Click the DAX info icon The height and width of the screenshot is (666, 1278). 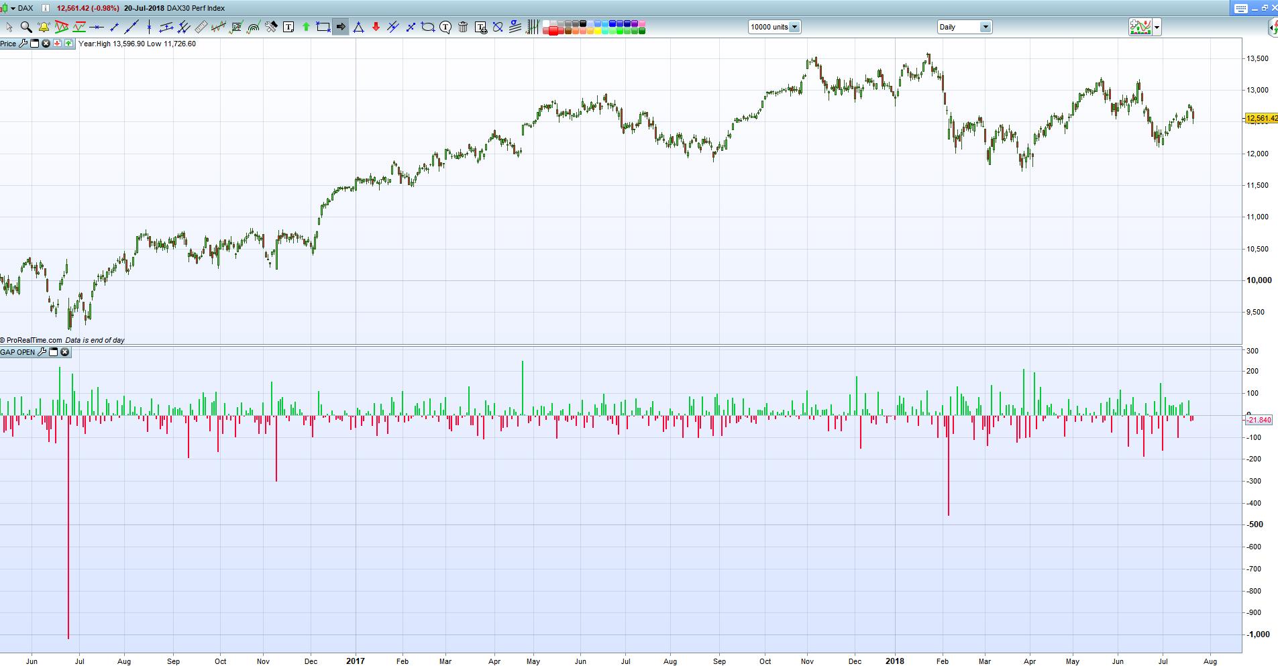pyautogui.click(x=45, y=8)
